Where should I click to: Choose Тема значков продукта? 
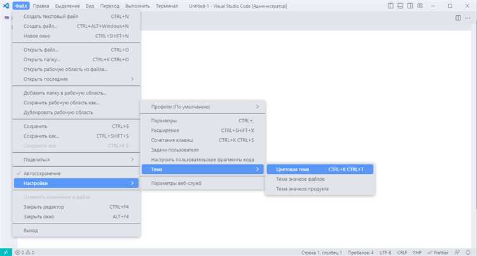pos(320,189)
